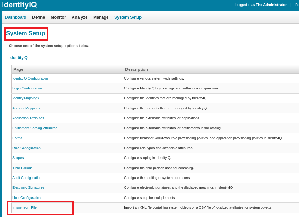This screenshot has height=217, width=299.
Task: Click the Import from File link
Action: 24,207
